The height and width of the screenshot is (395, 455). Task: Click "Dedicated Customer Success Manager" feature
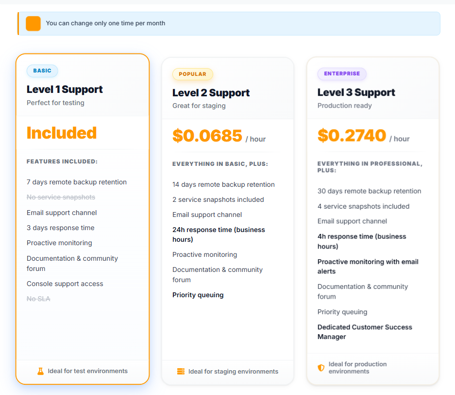pos(365,332)
